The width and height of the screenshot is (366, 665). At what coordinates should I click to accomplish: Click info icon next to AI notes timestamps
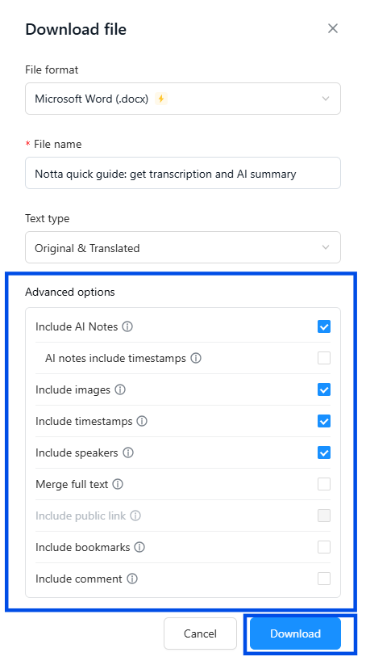pos(195,358)
